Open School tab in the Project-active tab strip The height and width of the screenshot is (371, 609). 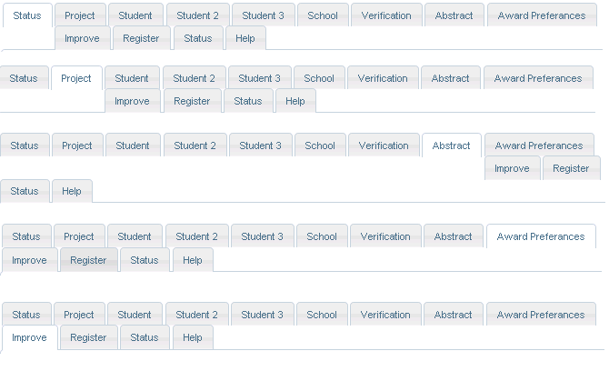click(x=319, y=78)
